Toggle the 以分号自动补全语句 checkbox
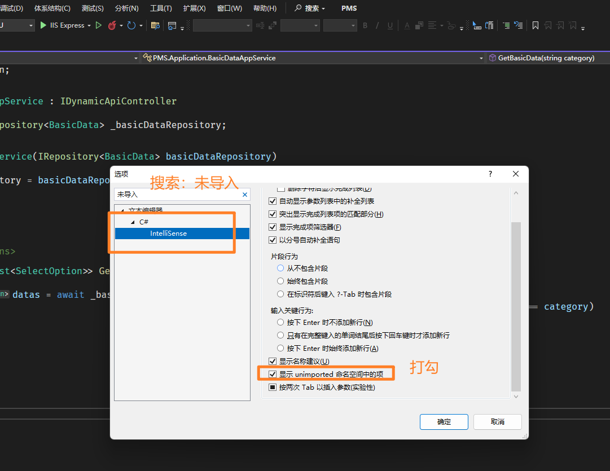Screen dimensions: 610x471 [273, 240]
